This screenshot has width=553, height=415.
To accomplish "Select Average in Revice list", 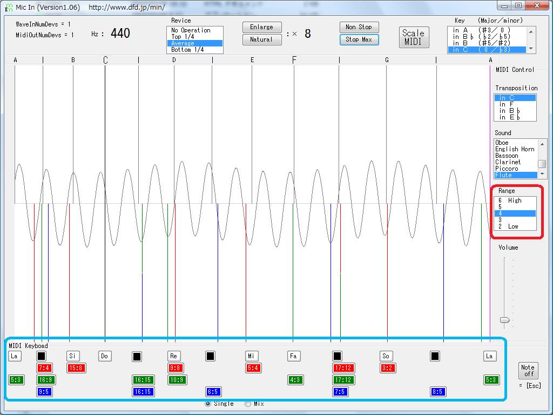I will pyautogui.click(x=194, y=43).
